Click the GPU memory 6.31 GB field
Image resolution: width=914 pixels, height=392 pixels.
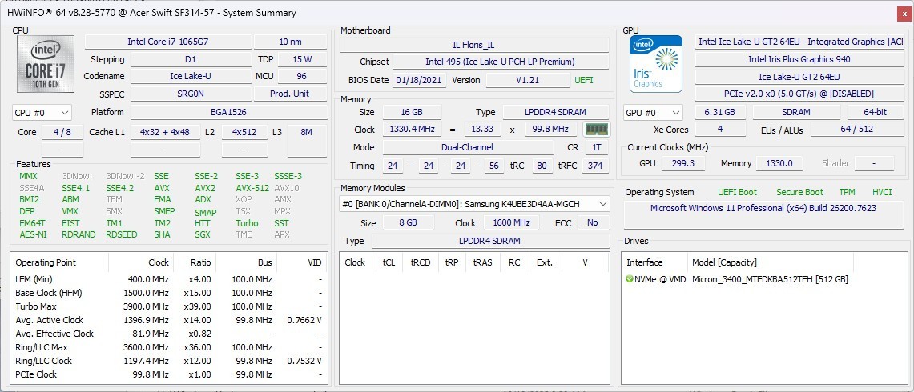(x=720, y=112)
